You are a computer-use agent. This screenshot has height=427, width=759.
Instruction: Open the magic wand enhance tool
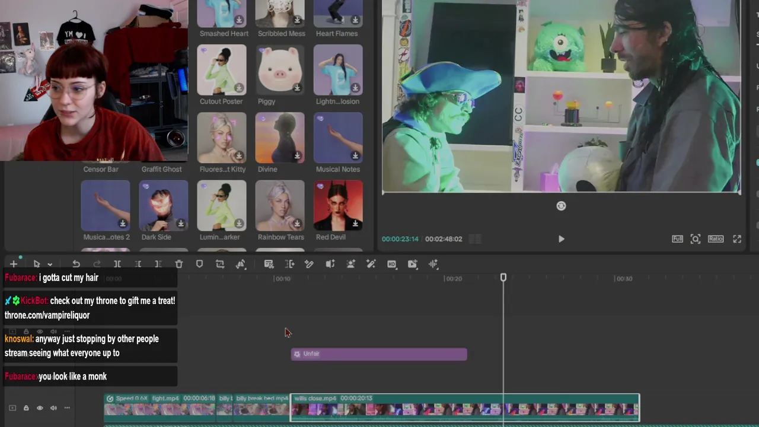(x=371, y=264)
